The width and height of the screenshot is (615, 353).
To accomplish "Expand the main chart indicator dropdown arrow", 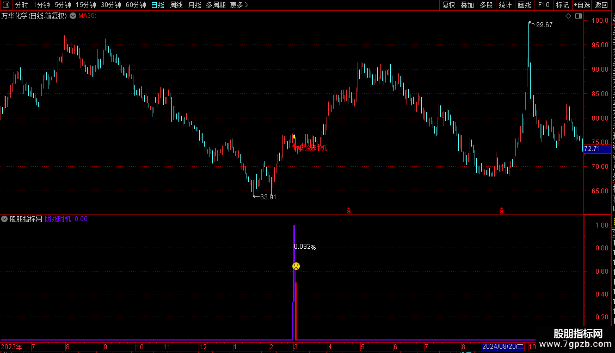I will pyautogui.click(x=73, y=16).
